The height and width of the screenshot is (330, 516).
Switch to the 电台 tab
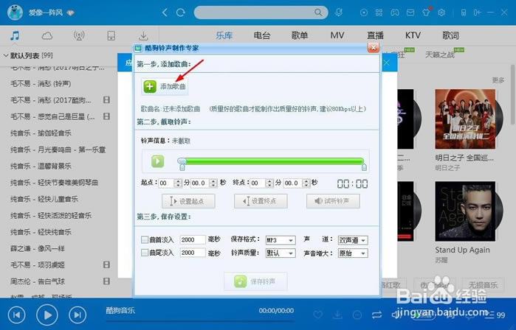tap(262, 35)
